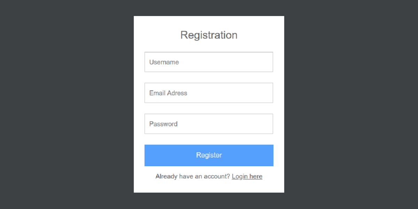Click the Register label on the button

[x=209, y=155]
